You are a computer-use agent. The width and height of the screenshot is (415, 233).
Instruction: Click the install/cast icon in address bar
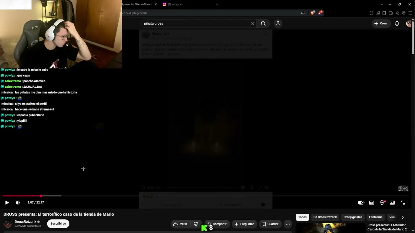click(303, 13)
